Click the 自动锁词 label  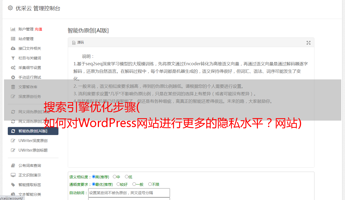pos(78,193)
